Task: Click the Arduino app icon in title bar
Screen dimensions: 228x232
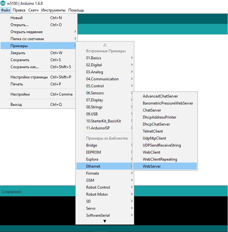Action: [3, 3]
